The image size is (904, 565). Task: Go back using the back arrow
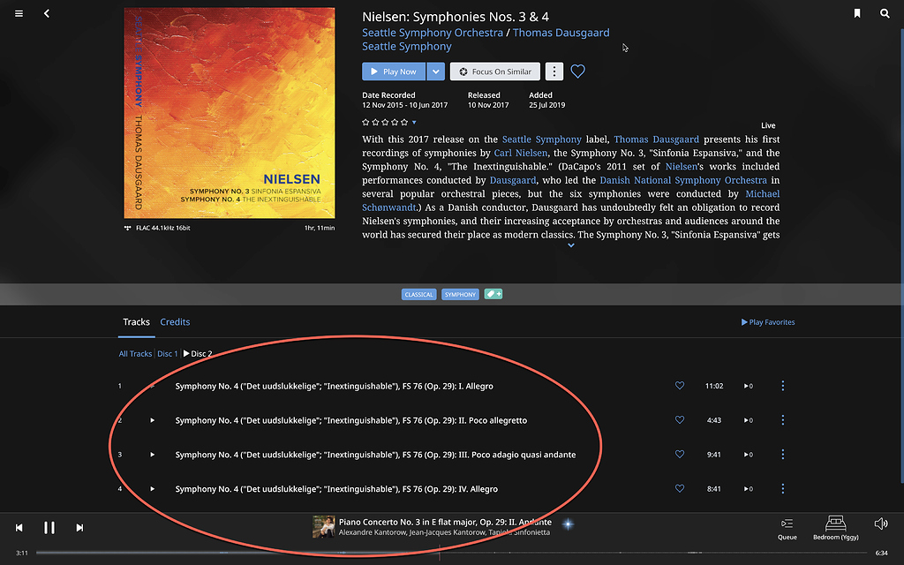click(x=46, y=13)
